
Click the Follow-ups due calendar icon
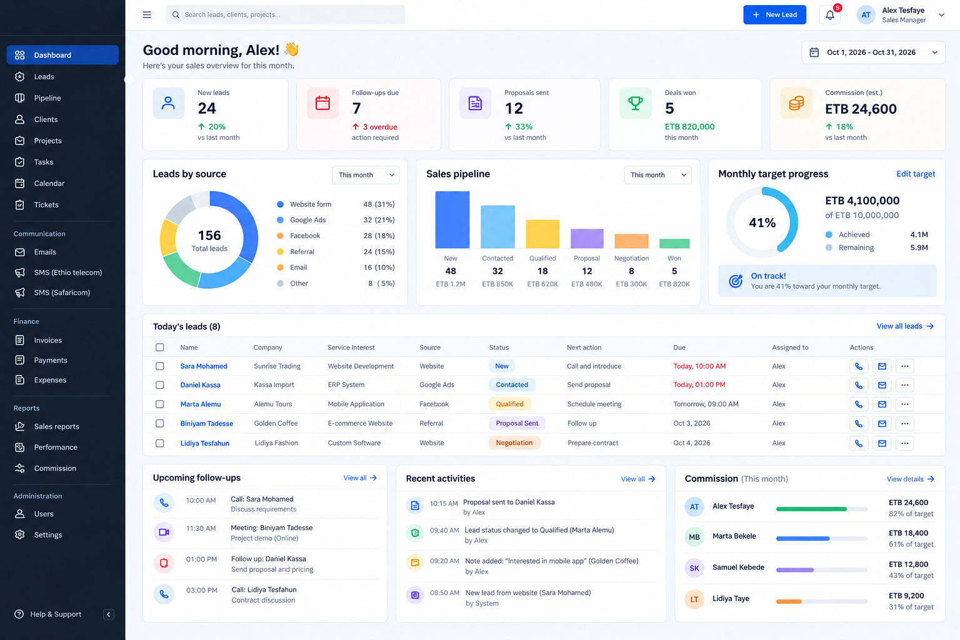(x=322, y=103)
